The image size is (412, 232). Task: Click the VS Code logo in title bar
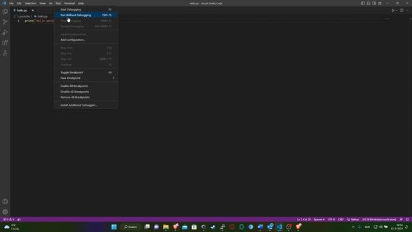click(4, 3)
